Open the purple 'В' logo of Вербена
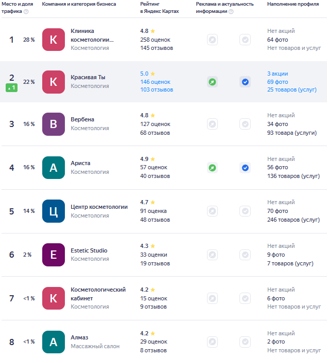This screenshot has width=327, height=360. coord(54,124)
